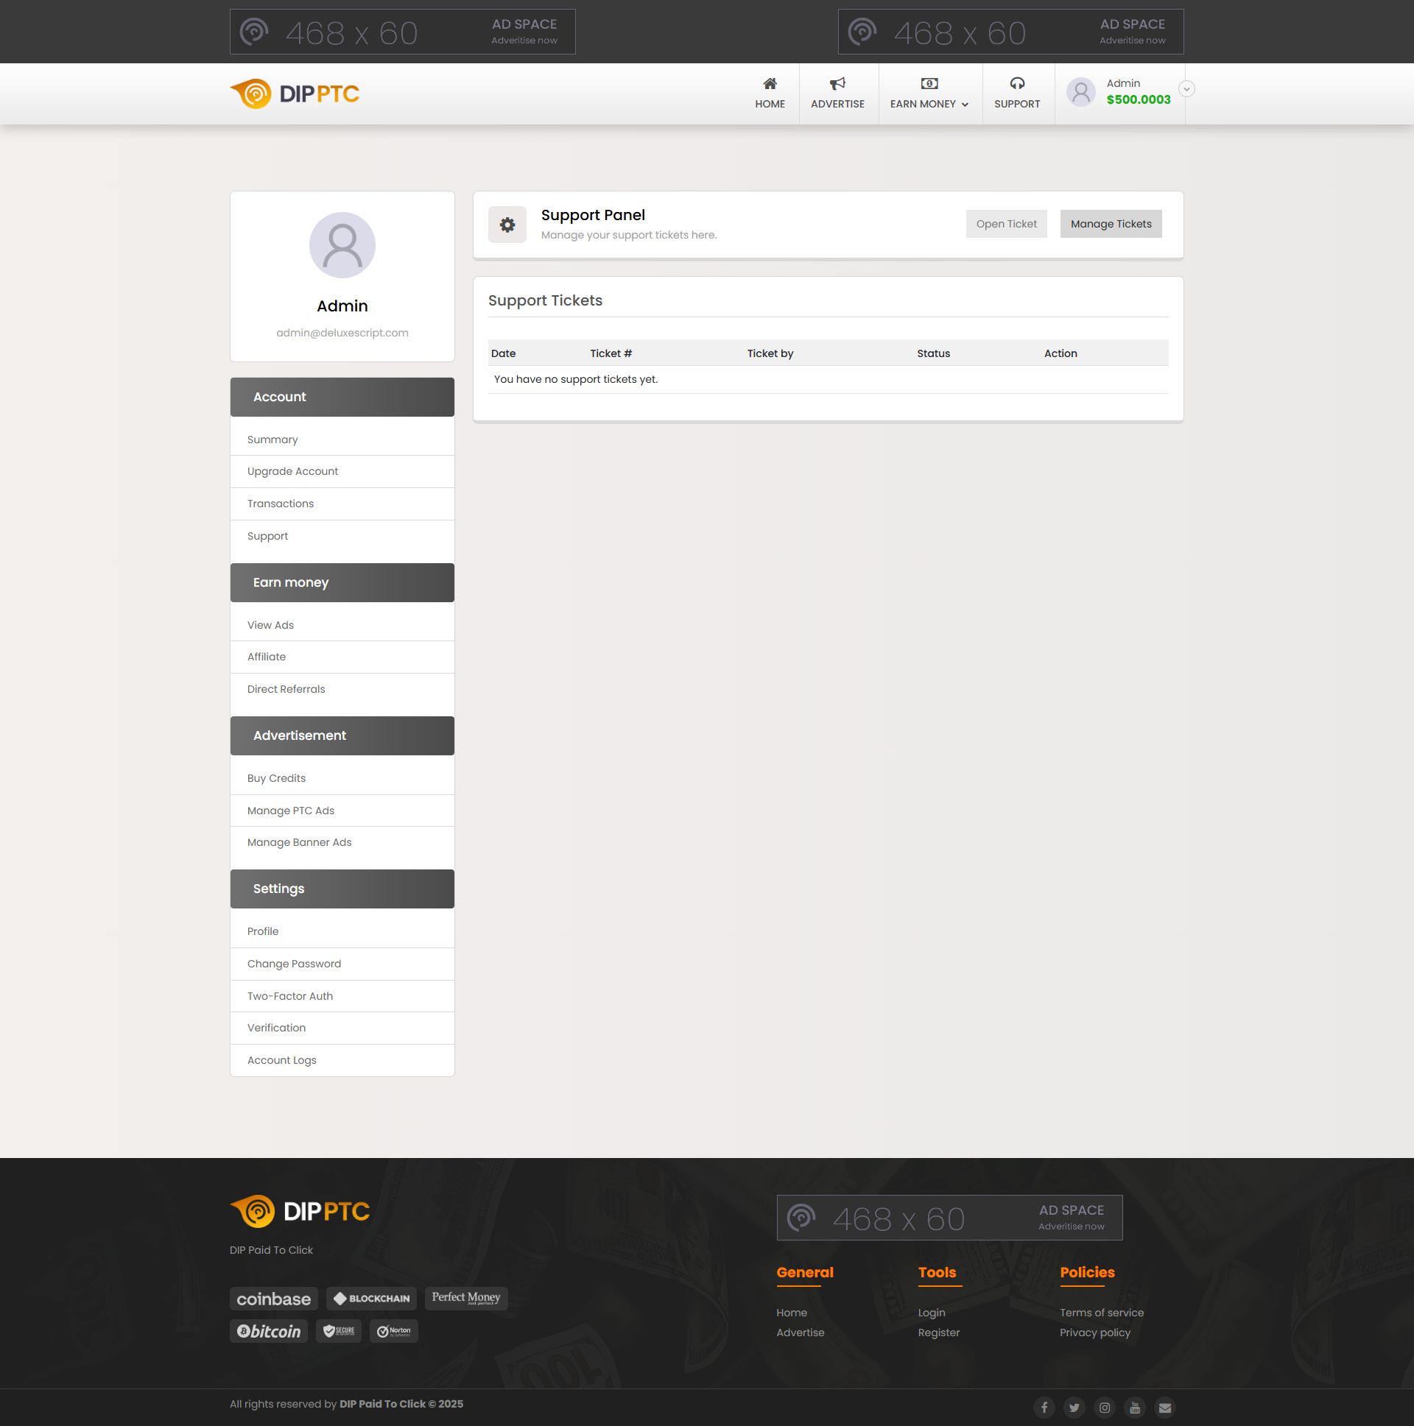This screenshot has width=1414, height=1426.
Task: Open Manage PTC Ads sidebar item
Action: [290, 811]
